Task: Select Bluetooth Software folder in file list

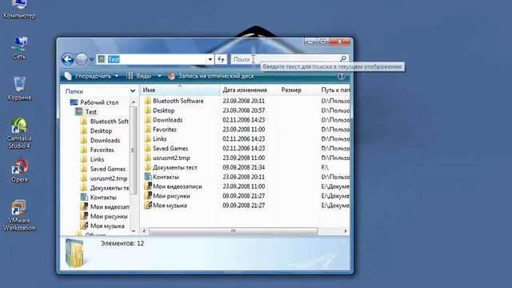Action: pyautogui.click(x=174, y=101)
